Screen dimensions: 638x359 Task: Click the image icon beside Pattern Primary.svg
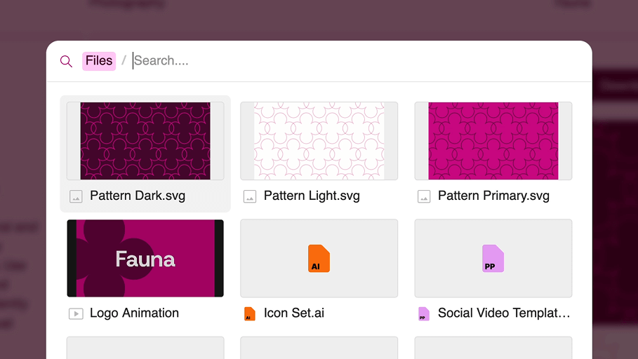point(424,197)
